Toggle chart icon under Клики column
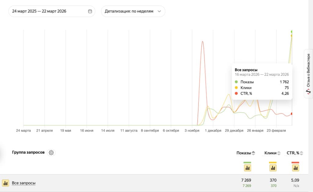The width and height of the screenshot is (313, 192). coord(273,168)
